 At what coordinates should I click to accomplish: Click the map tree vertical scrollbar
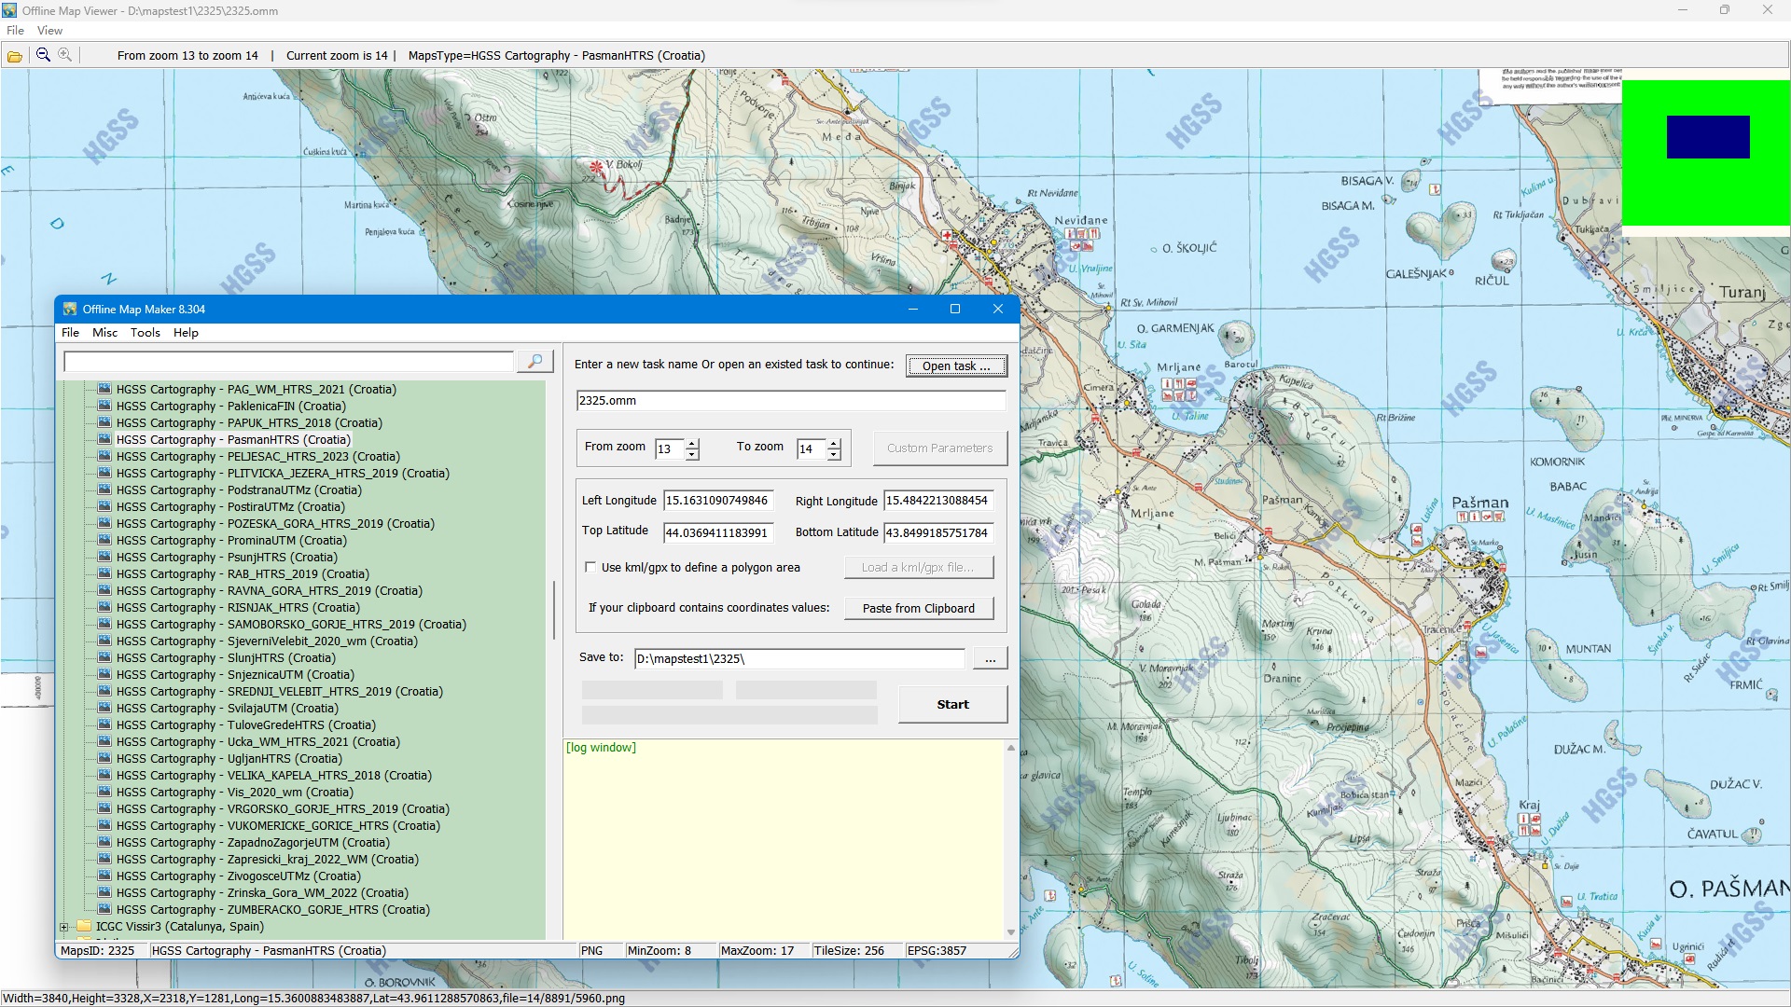554,609
